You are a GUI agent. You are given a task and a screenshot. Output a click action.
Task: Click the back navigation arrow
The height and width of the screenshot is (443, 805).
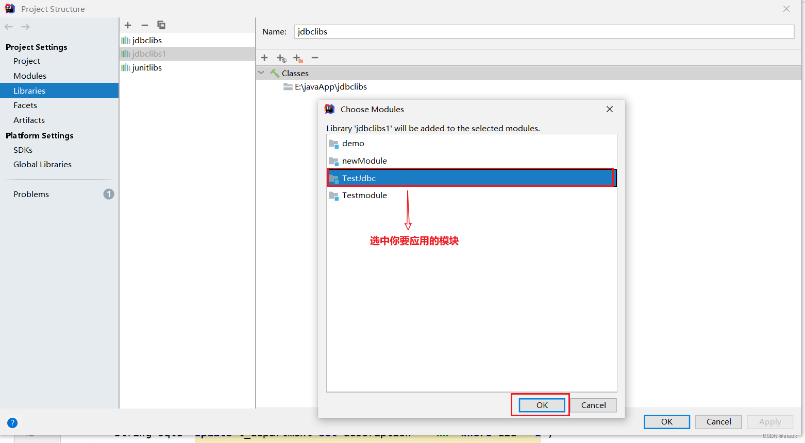coord(9,27)
